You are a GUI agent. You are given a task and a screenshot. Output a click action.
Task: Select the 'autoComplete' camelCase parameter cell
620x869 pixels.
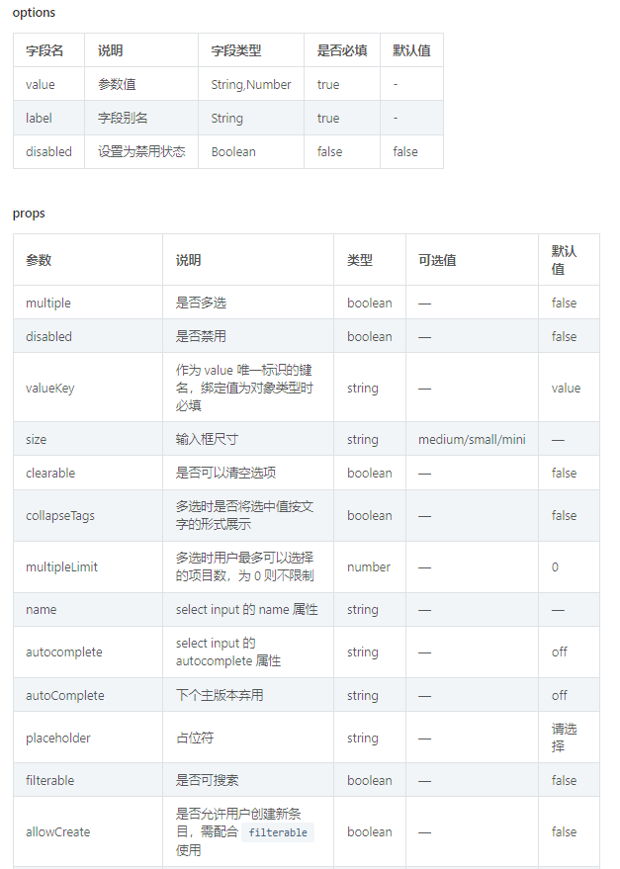(x=88, y=695)
